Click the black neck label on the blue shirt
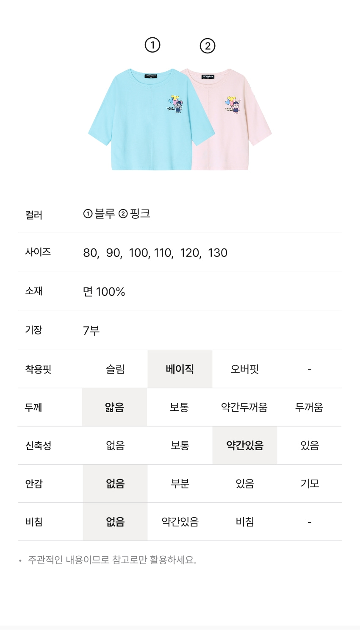Screen dimensions: 360x630 tap(151, 76)
